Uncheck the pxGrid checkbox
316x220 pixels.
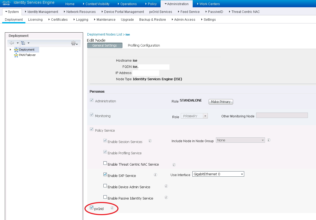(x=92, y=208)
